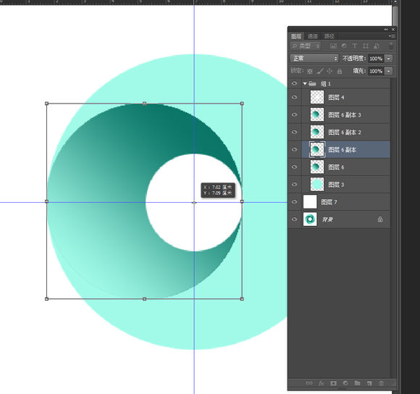Hide 图层 7 visibility eye

(x=295, y=201)
